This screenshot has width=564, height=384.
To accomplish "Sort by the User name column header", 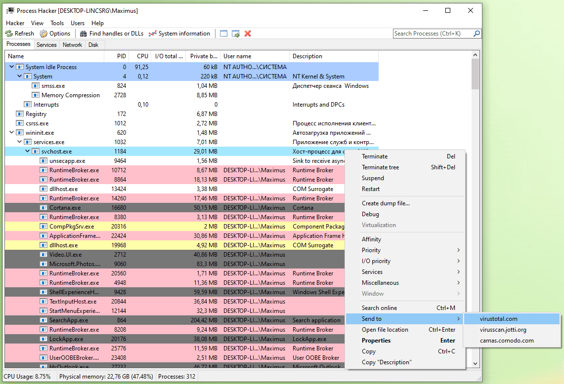I will point(255,56).
